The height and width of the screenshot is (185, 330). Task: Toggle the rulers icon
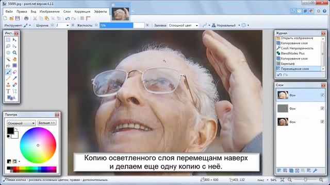88,18
